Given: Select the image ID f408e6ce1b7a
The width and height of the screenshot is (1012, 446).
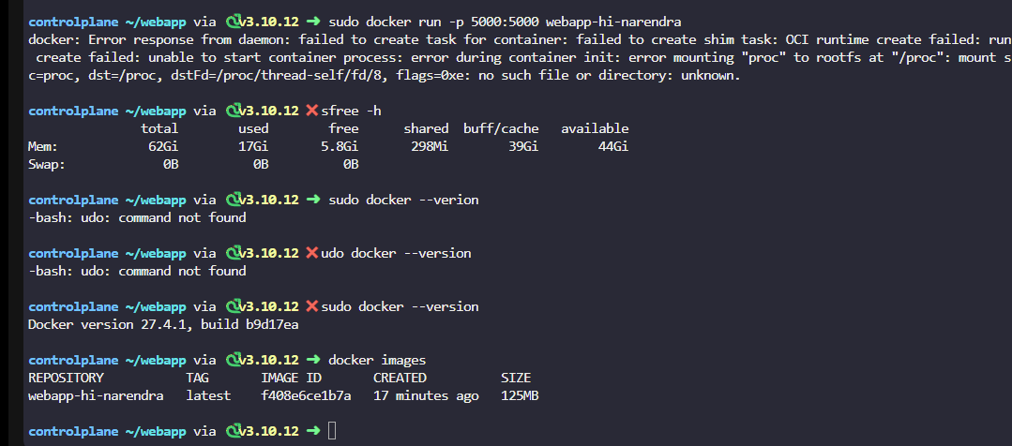Looking at the screenshot, I should pyautogui.click(x=306, y=395).
